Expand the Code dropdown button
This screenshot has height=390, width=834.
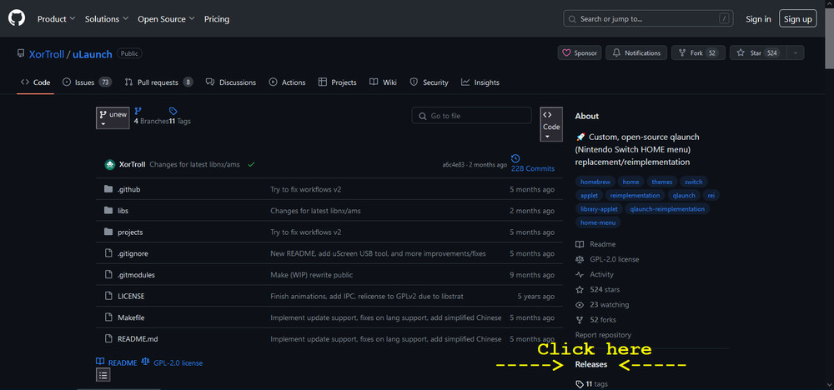click(x=551, y=124)
